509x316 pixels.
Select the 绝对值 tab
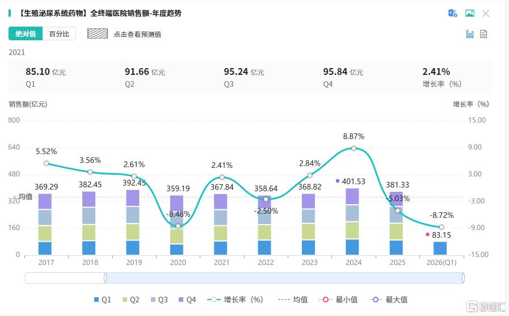tap(26, 33)
